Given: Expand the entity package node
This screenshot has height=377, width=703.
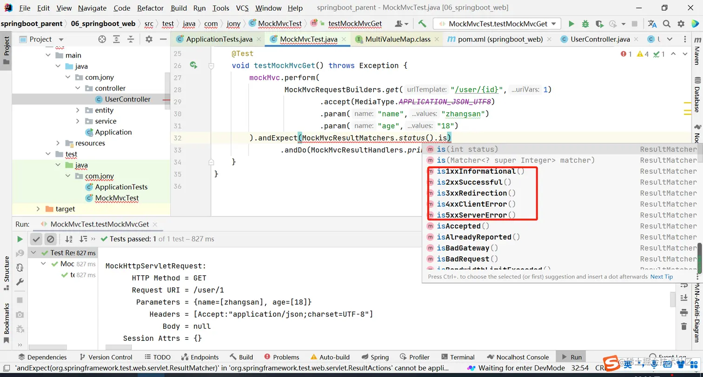Looking at the screenshot, I should (78, 110).
